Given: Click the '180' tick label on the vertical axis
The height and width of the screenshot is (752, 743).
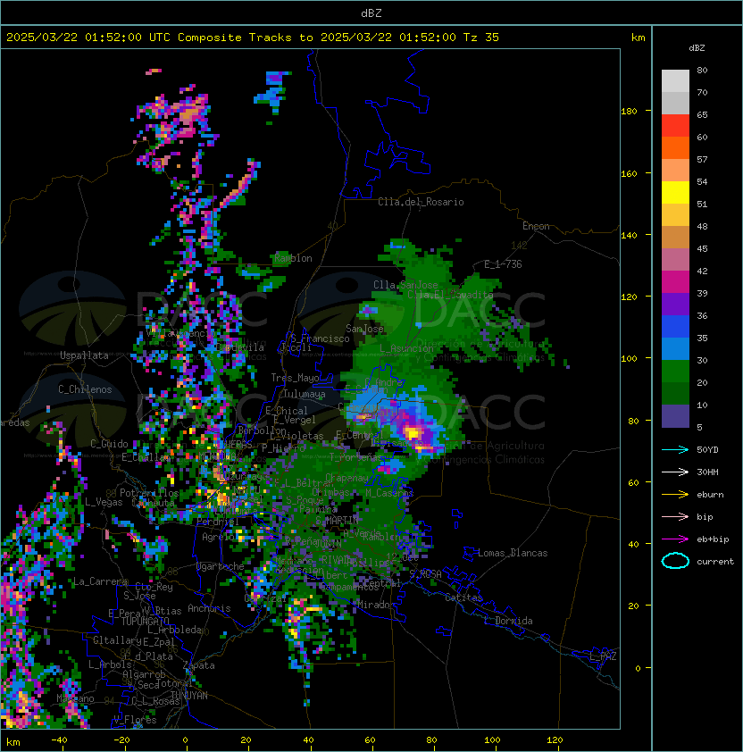Looking at the screenshot, I should click(629, 112).
